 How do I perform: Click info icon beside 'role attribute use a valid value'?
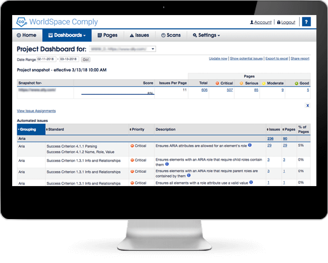point(251,182)
